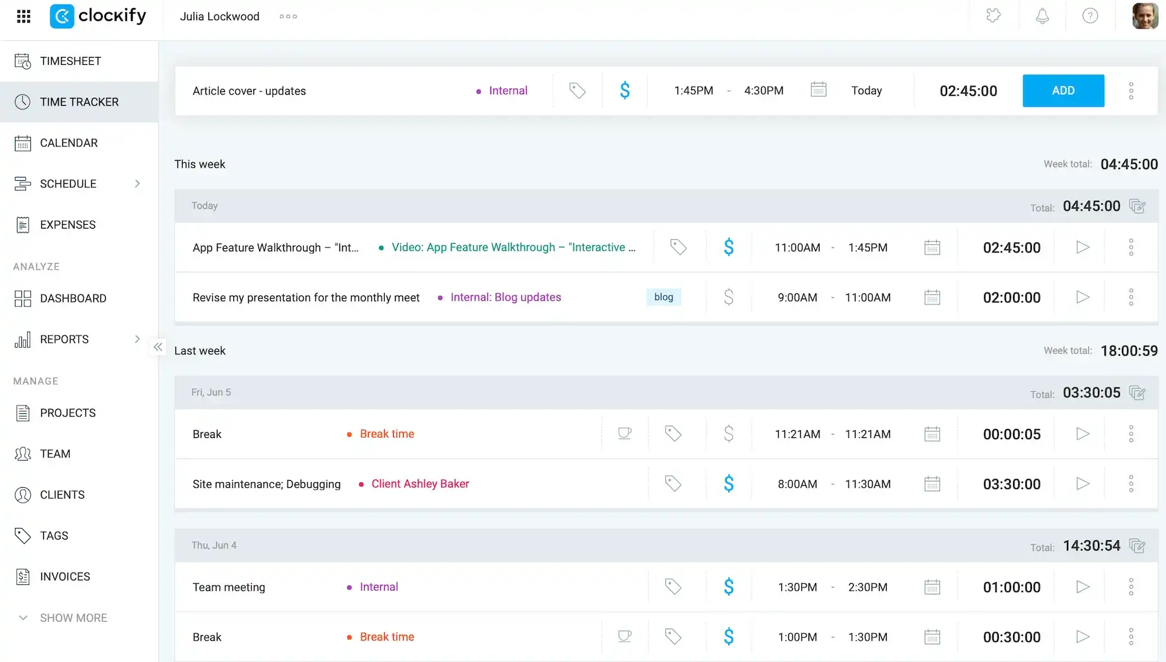
Task: Resume timer for the 00:00:05 Break entry
Action: pyautogui.click(x=1082, y=433)
